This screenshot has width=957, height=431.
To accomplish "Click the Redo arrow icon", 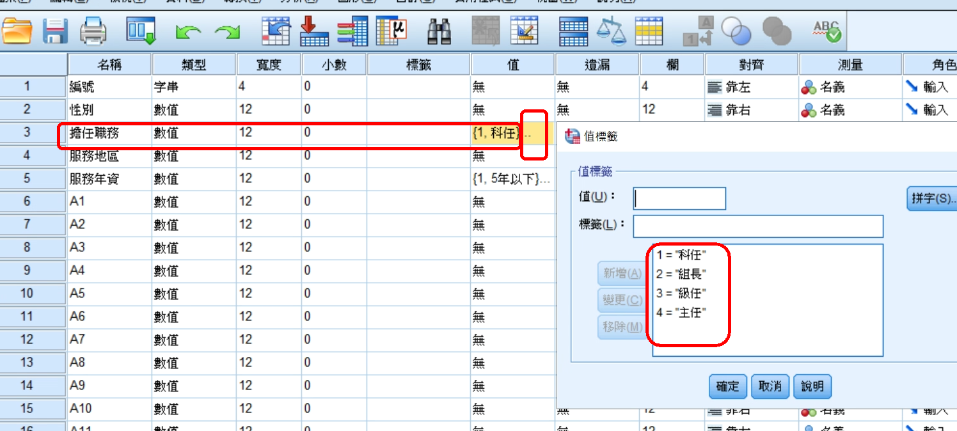I will [x=226, y=31].
